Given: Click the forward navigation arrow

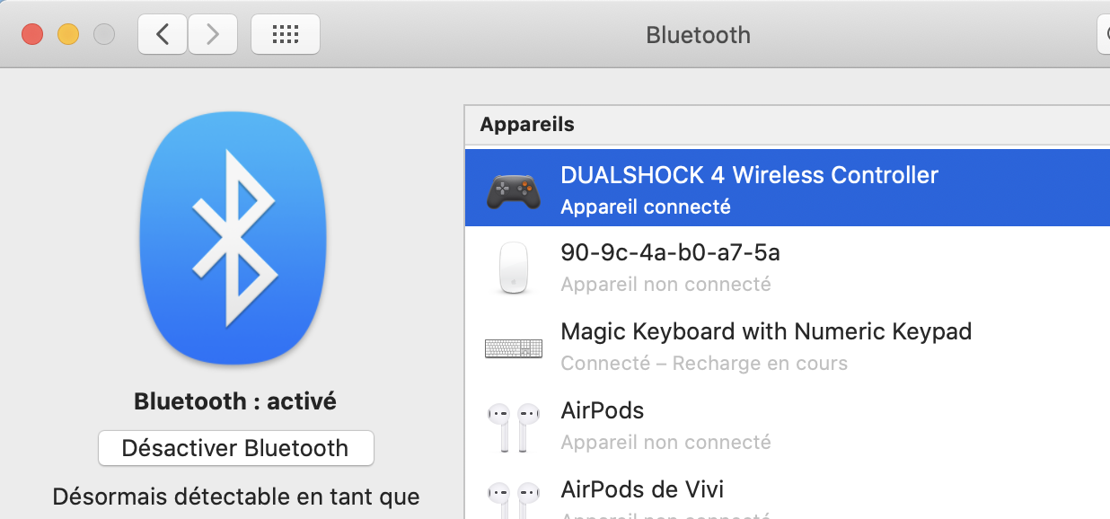Looking at the screenshot, I should 213,35.
